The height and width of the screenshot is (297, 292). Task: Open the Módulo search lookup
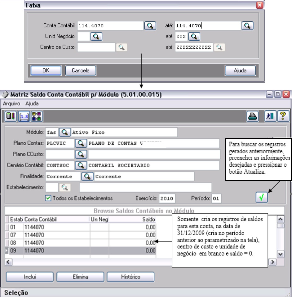click(x=65, y=132)
